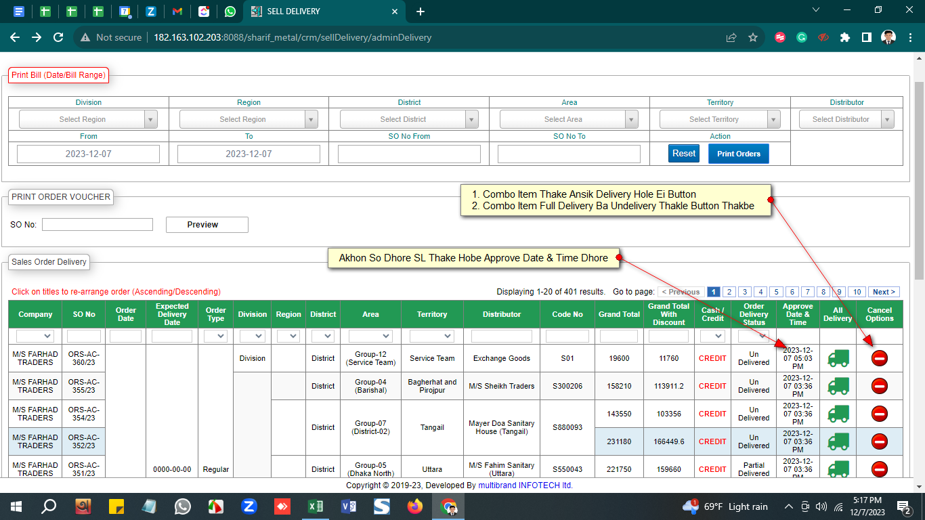Sort table by Grand Total column header

click(x=619, y=314)
